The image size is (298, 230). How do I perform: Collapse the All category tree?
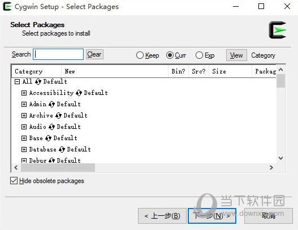[x=17, y=82]
